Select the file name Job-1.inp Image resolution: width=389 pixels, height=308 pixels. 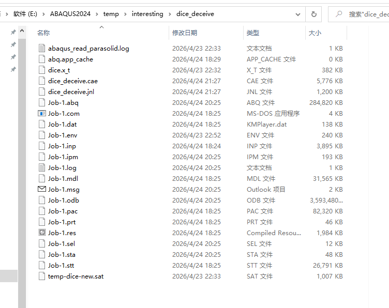pos(62,146)
